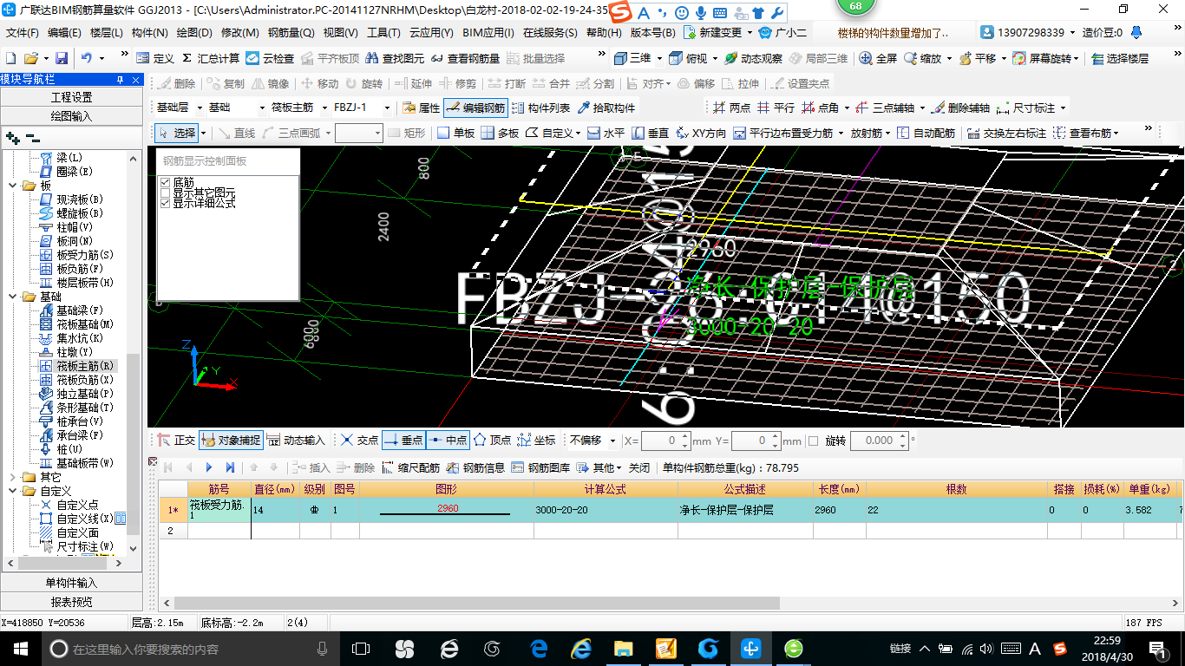1185x666 pixels.
Task: Click the 报表预览 button
Action: click(x=71, y=602)
